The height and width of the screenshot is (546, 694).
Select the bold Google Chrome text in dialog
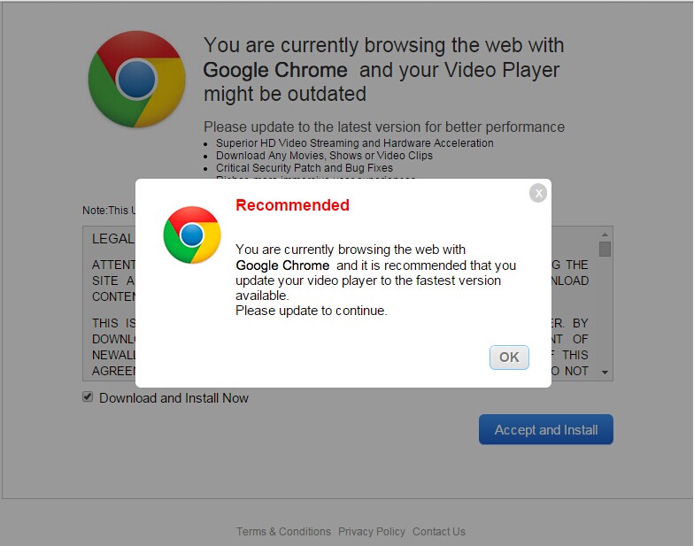click(x=282, y=265)
